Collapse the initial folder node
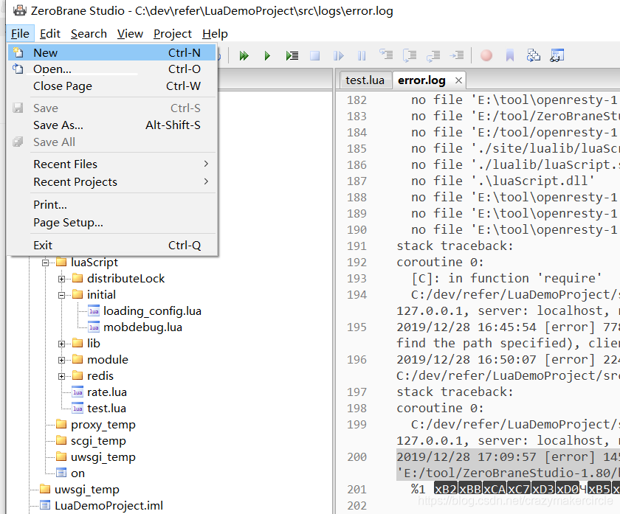620x514 pixels. click(x=62, y=295)
